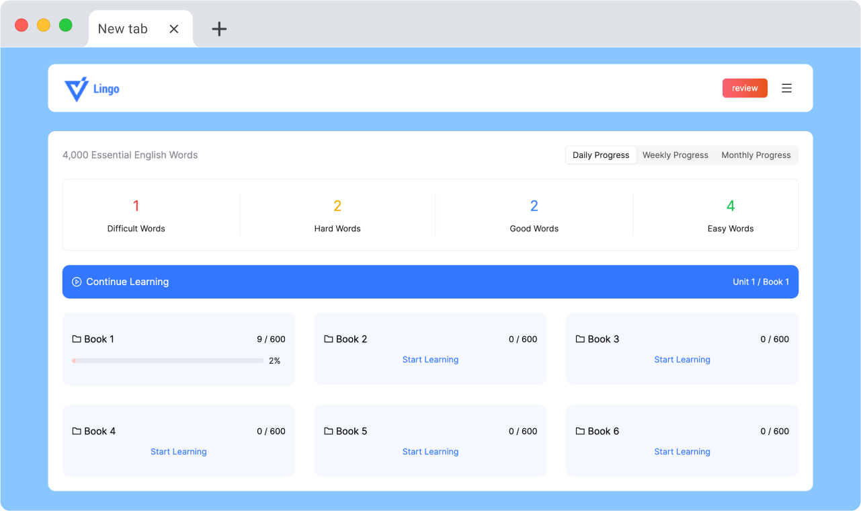Click the Difficult Words count
Viewport: 861px width, 511px height.
coord(136,206)
